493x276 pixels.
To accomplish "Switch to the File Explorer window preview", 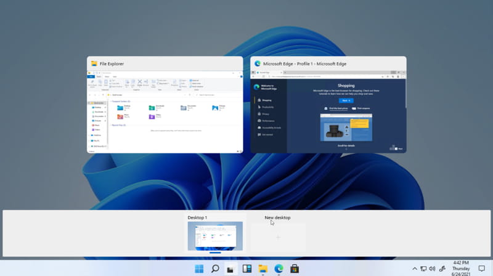I will point(165,105).
